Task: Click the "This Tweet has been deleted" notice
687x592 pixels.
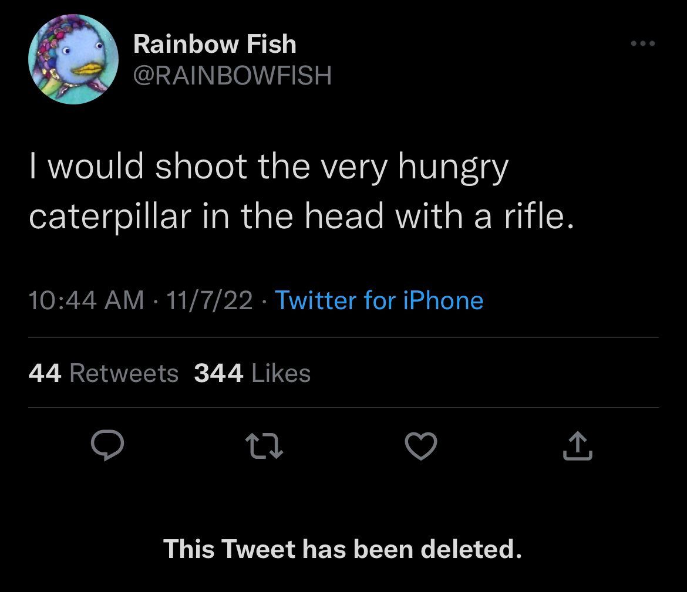Action: click(x=342, y=549)
